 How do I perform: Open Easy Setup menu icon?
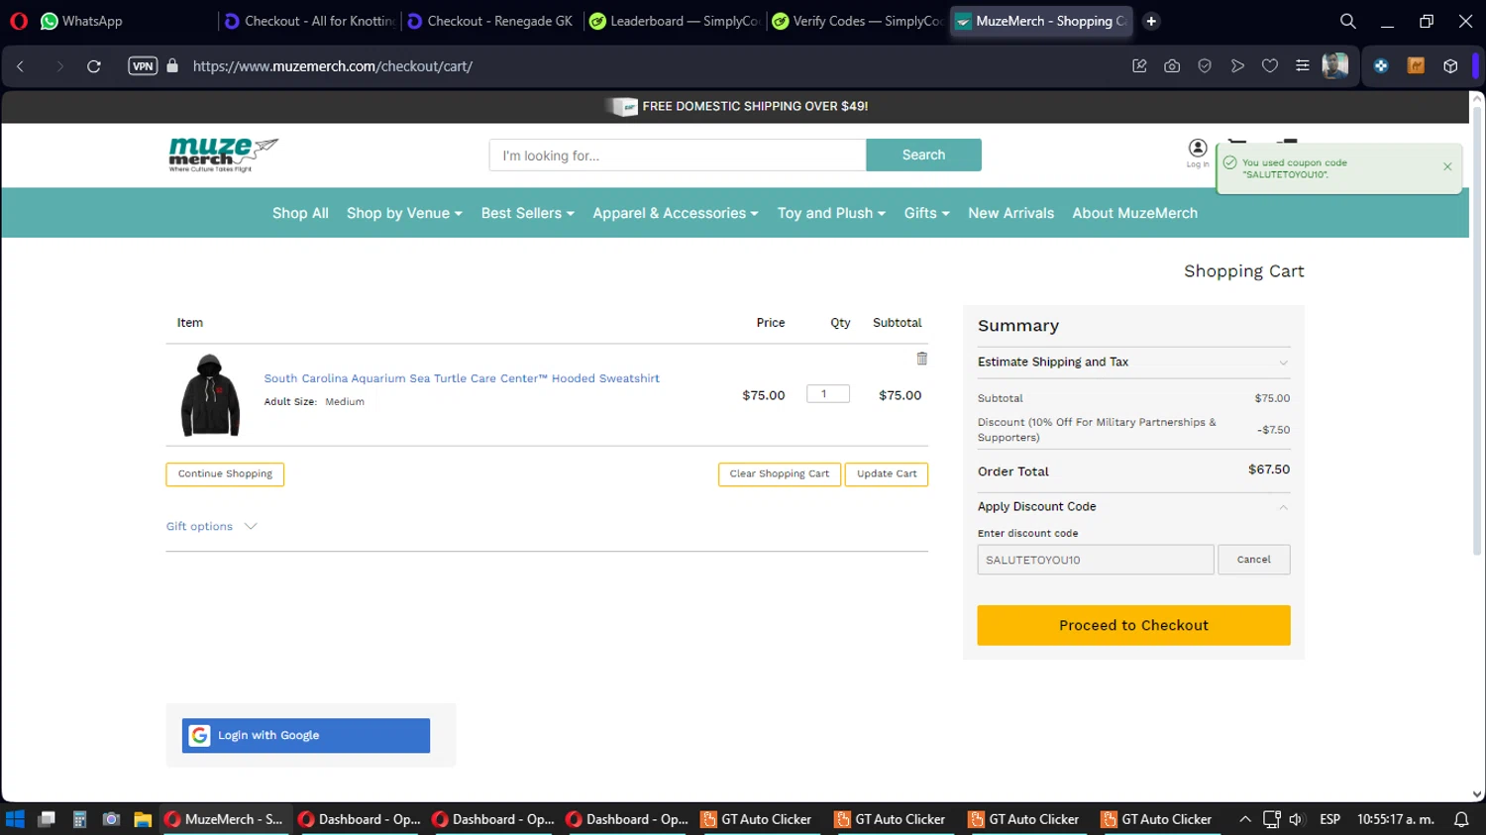click(x=1303, y=66)
